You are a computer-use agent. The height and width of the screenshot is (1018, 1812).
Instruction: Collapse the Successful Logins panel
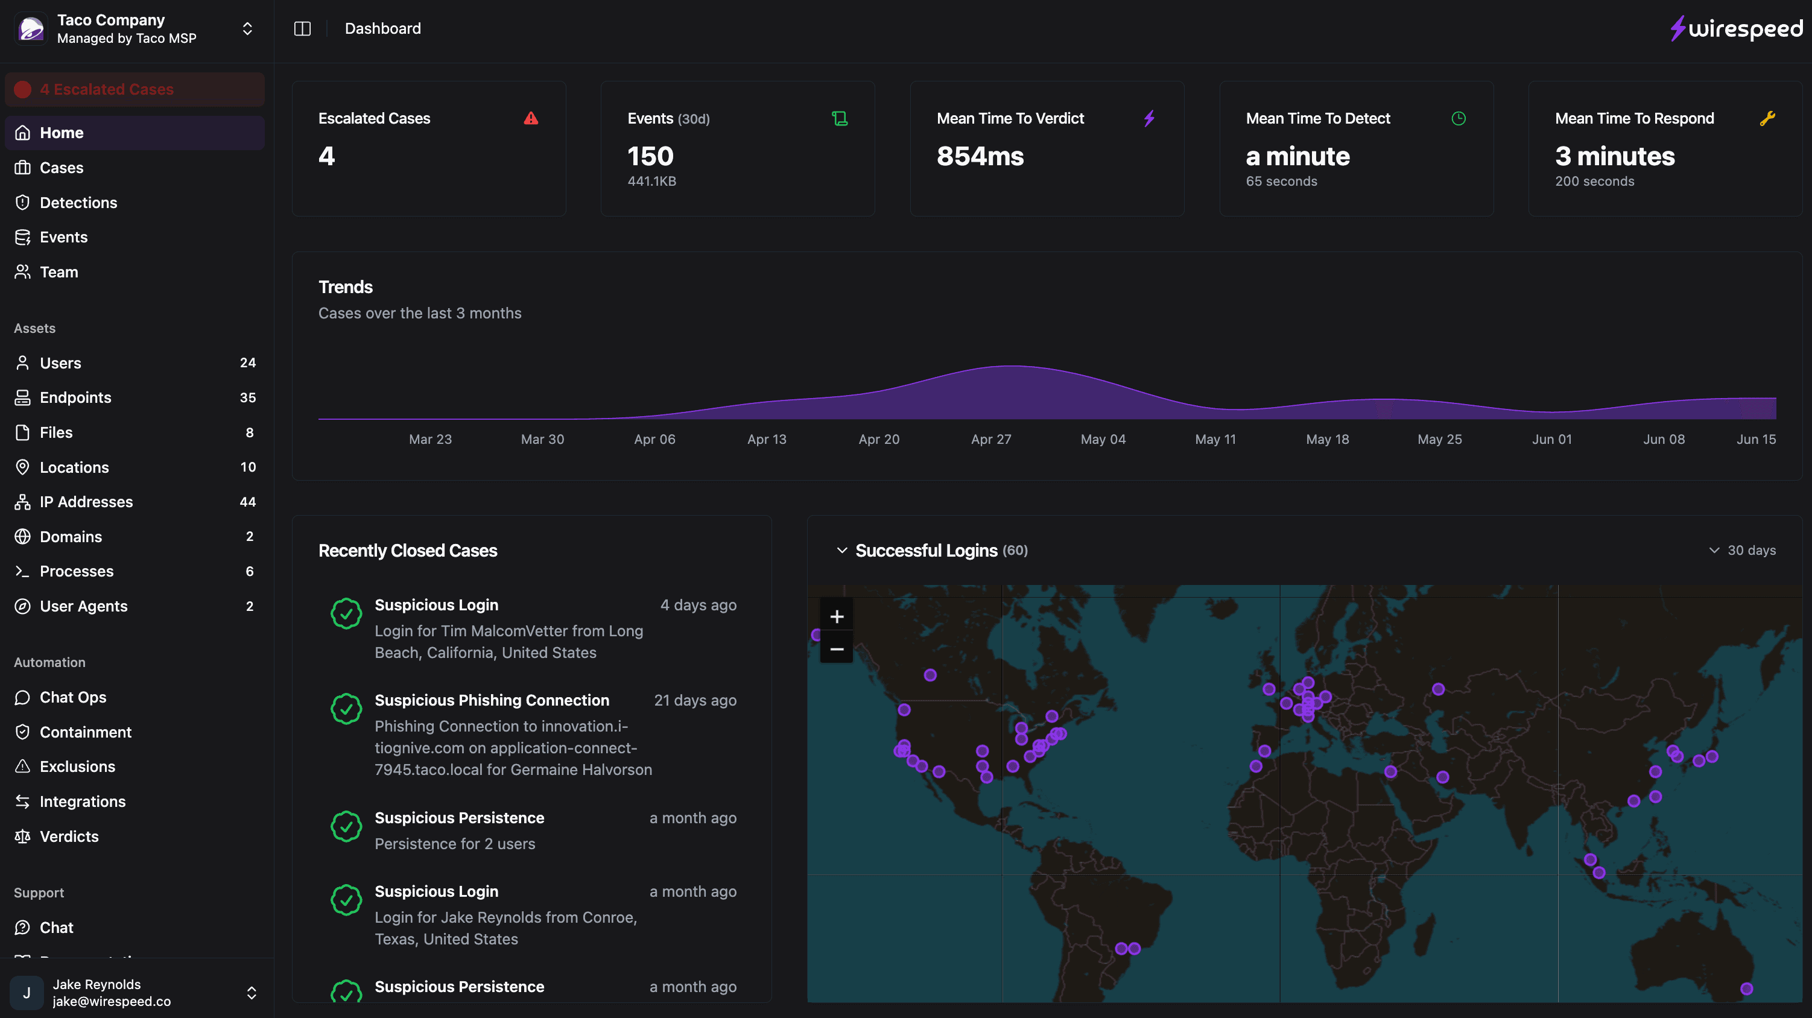click(843, 550)
